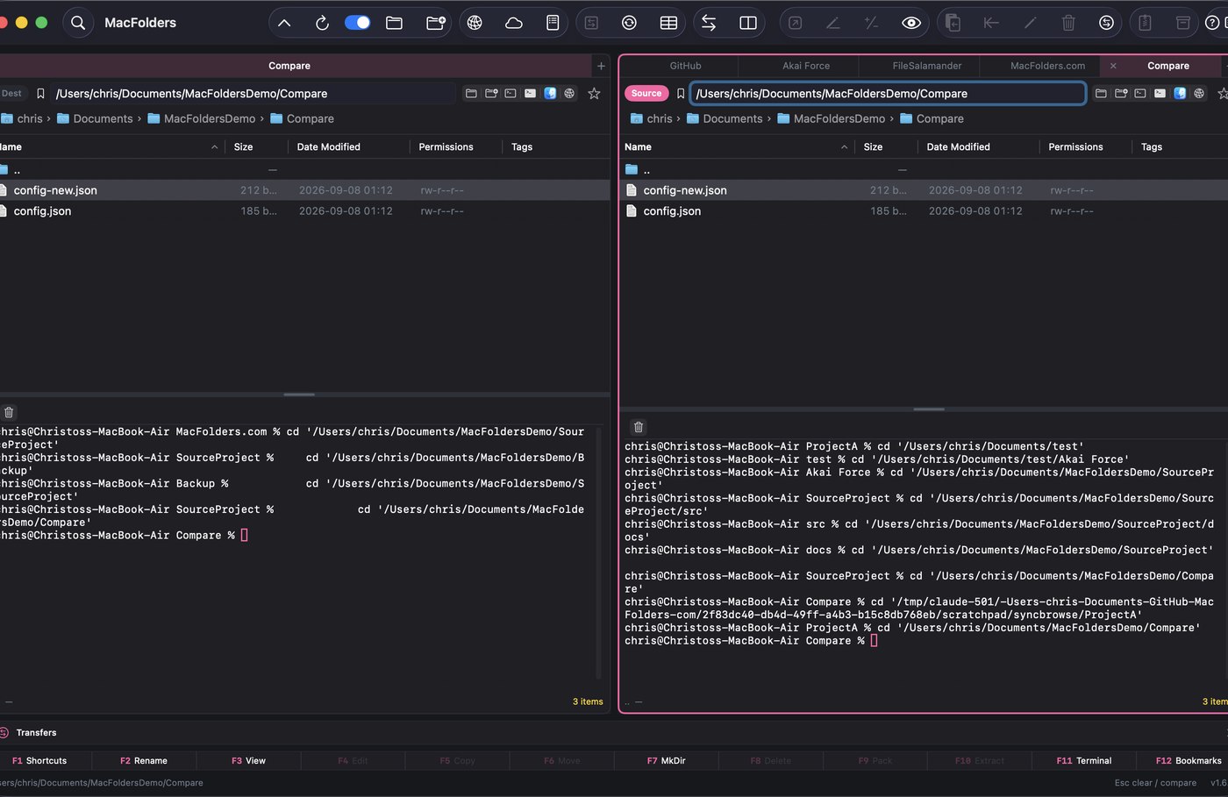Click left pane globe icon in path bar
Image resolution: width=1228 pixels, height=797 pixels.
click(x=569, y=93)
